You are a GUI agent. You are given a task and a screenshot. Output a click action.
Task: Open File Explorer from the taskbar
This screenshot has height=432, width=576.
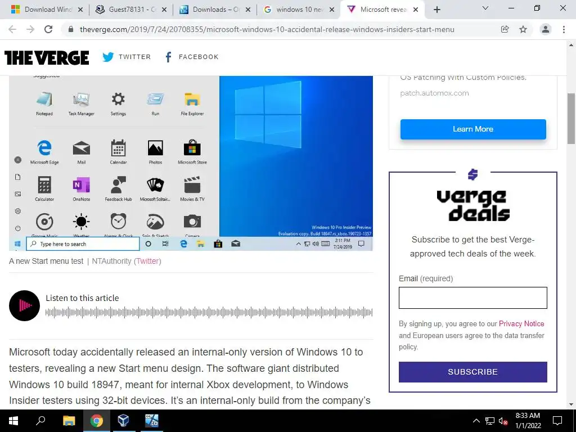[x=69, y=421]
